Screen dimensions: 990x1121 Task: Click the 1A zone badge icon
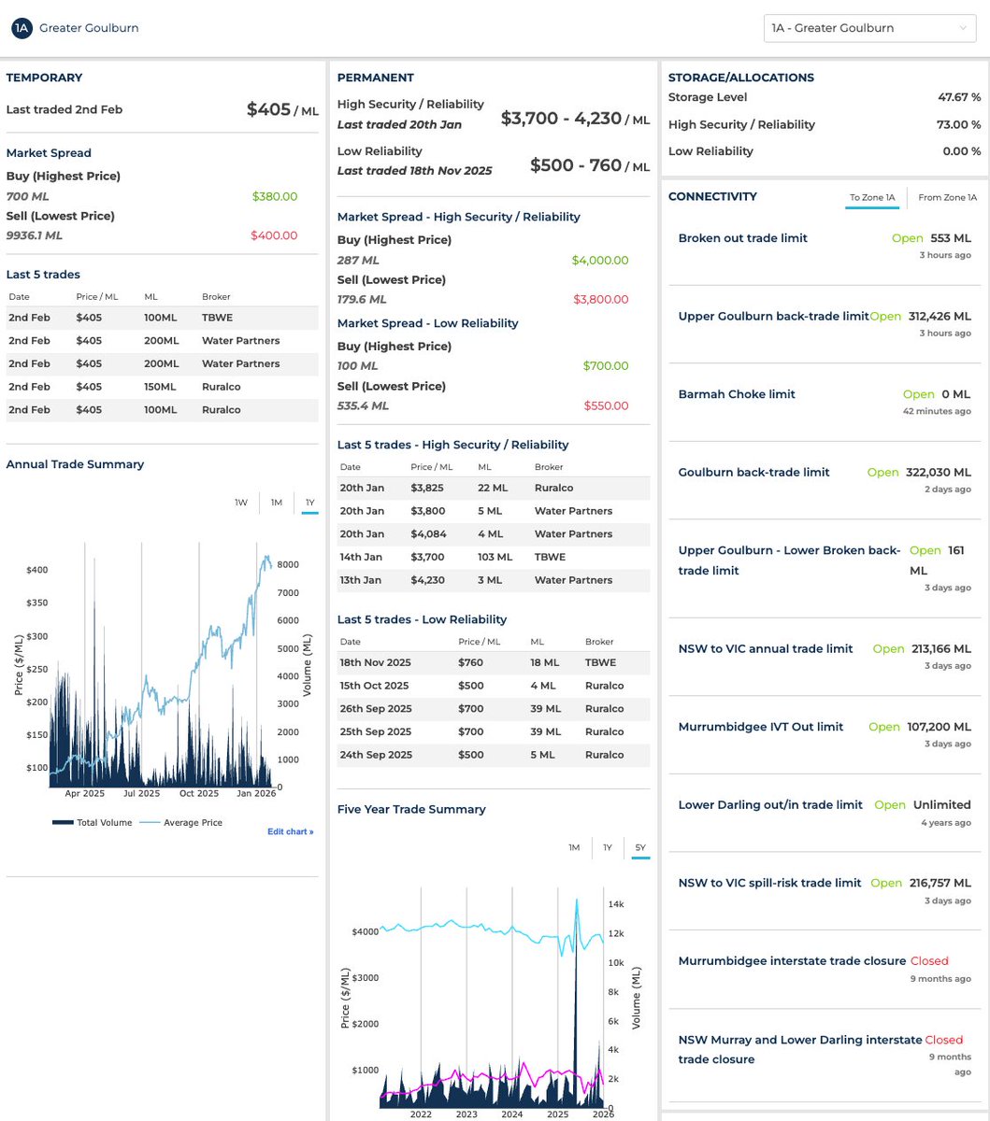[22, 28]
